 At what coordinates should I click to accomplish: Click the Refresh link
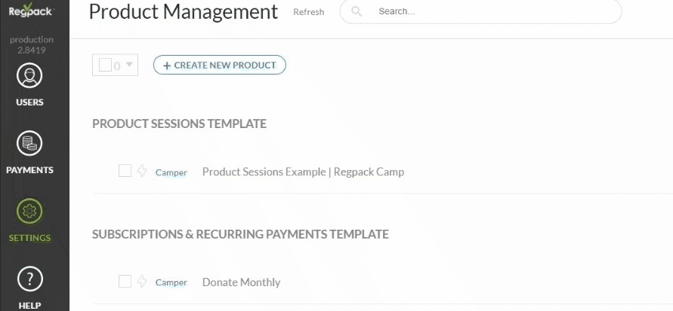click(x=309, y=12)
